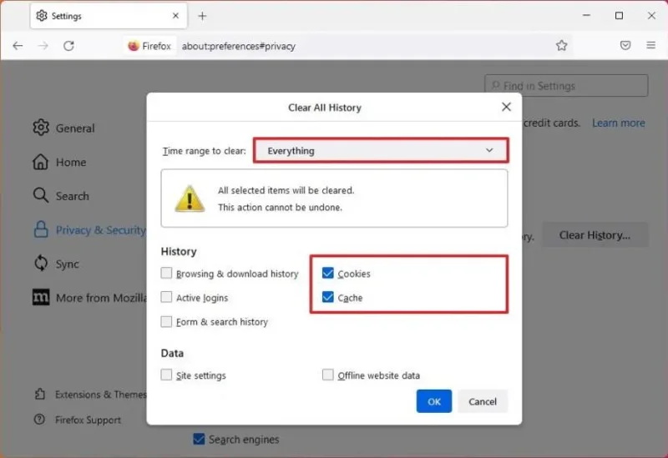Check Browsing & download history
This screenshot has width=668, height=458.
[166, 273]
